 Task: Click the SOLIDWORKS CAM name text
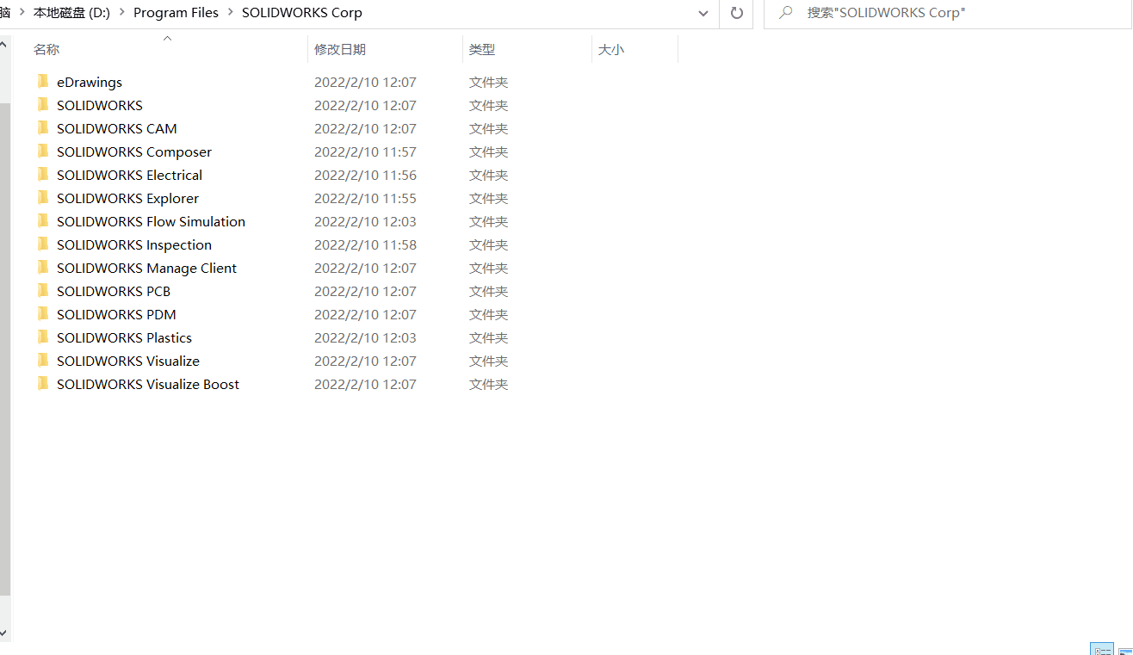click(117, 129)
